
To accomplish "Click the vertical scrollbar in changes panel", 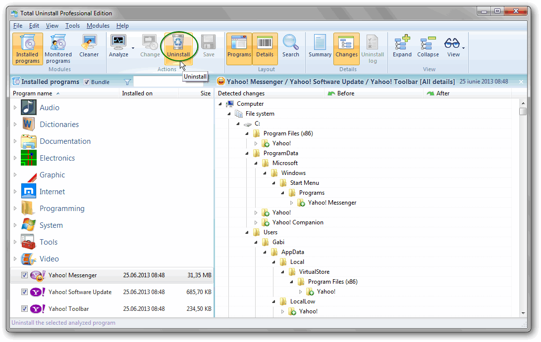I will click(x=523, y=208).
